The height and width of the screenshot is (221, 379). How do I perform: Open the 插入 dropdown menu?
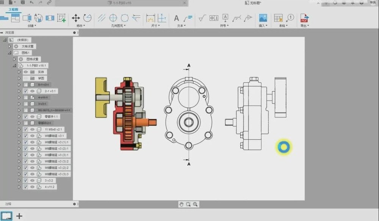[263, 26]
